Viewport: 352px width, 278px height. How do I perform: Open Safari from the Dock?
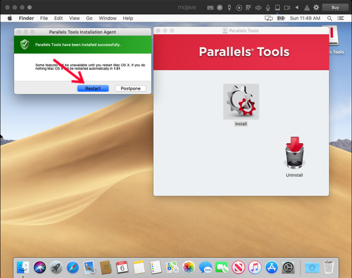tap(73, 267)
